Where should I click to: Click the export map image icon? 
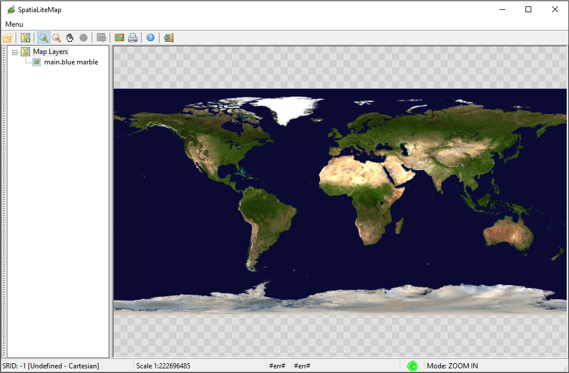[119, 38]
